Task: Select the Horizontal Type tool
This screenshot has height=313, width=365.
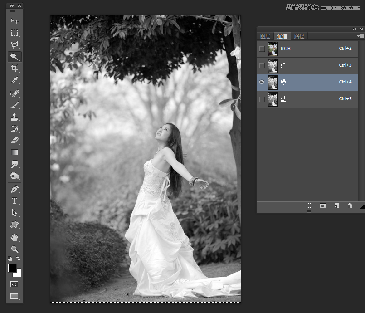Action: click(x=15, y=201)
